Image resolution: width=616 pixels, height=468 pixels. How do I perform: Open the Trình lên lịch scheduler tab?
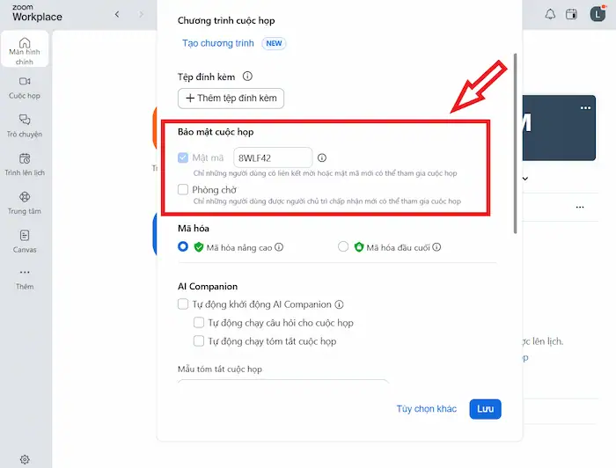[25, 165]
